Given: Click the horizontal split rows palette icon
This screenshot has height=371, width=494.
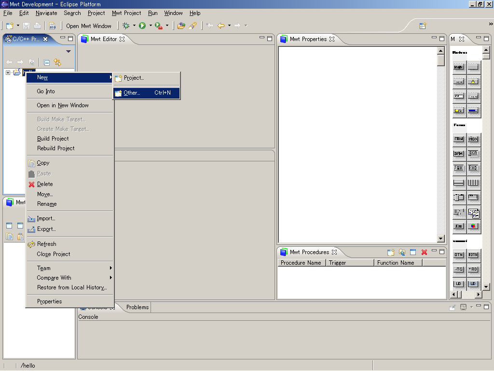Looking at the screenshot, I should [459, 182].
